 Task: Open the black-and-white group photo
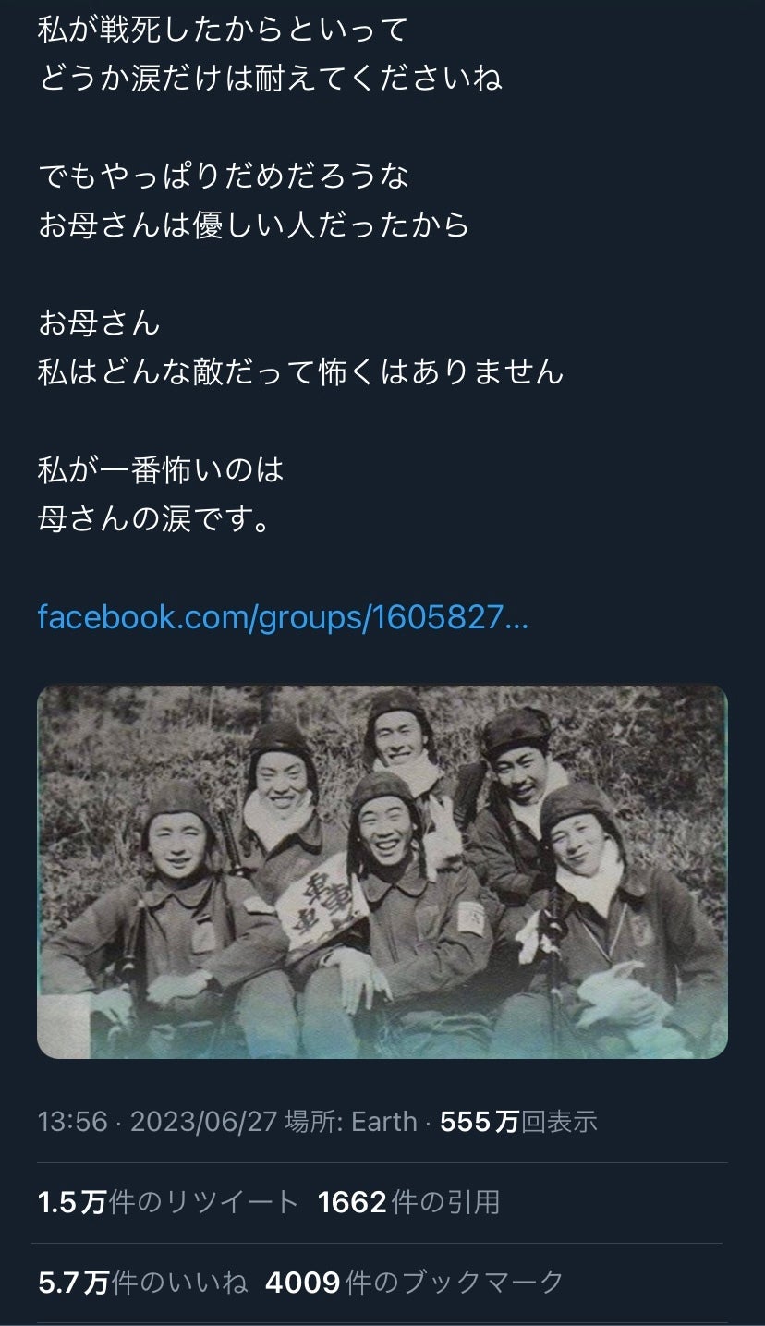coord(382,870)
